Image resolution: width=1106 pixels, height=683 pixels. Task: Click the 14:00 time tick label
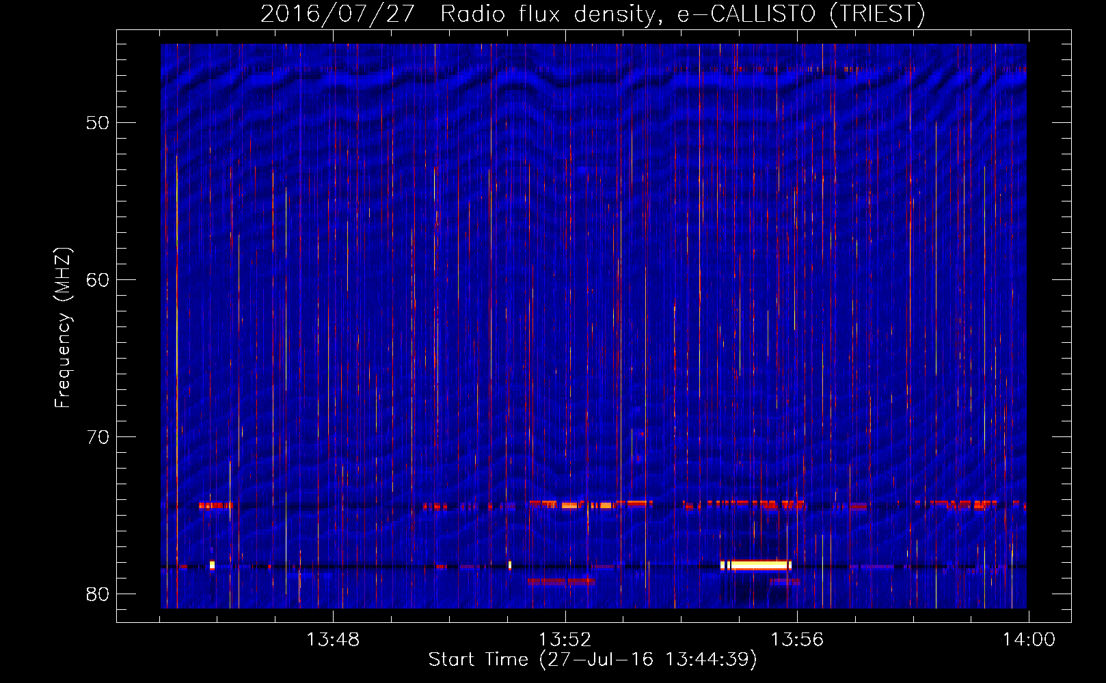click(1029, 640)
